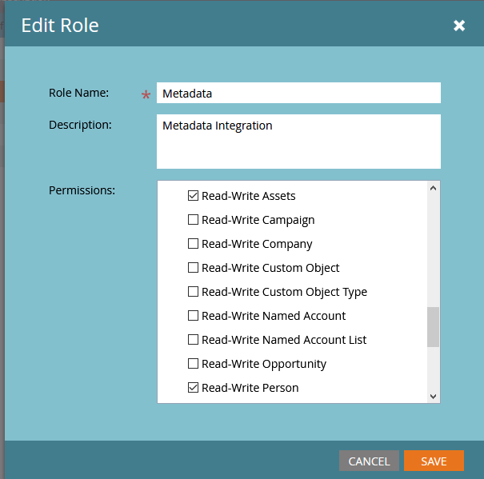The image size is (484, 479).
Task: Check the Read-Write Named Account box
Action: coord(193,316)
